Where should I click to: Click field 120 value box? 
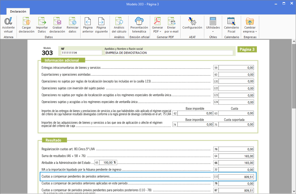[236, 81]
